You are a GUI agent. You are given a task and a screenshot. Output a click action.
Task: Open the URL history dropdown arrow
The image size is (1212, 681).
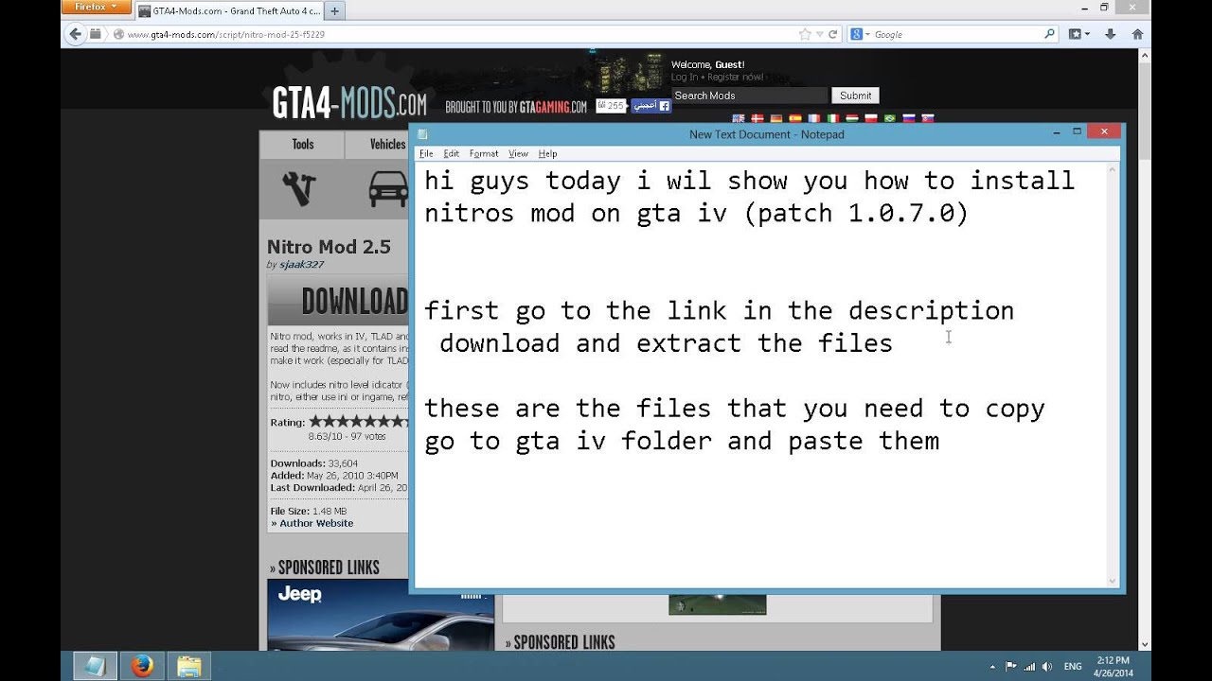pyautogui.click(x=820, y=34)
